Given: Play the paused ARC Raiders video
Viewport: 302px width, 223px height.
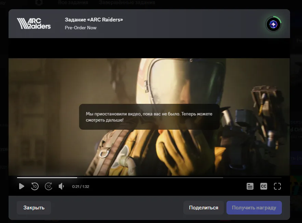Looking at the screenshot, I should [22, 186].
